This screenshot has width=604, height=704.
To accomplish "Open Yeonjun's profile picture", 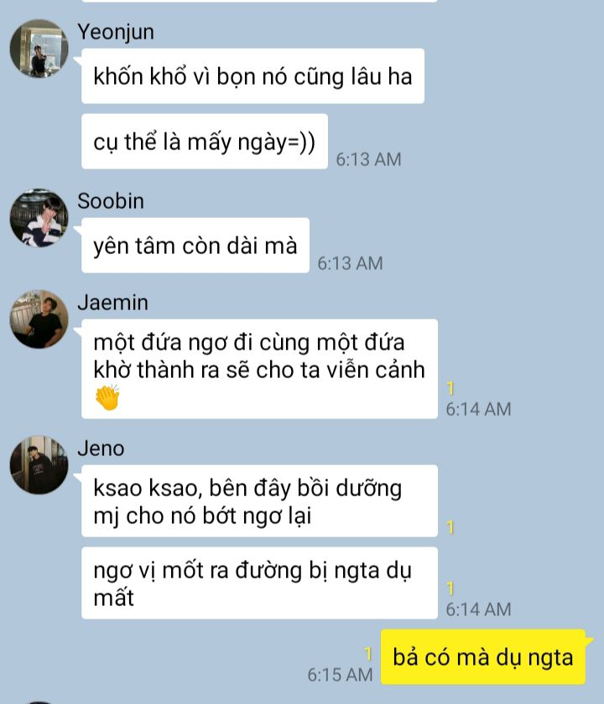I will (39, 49).
